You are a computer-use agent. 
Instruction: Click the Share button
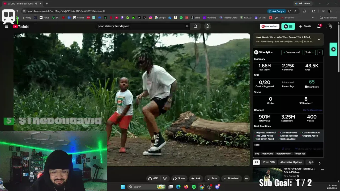179,178
